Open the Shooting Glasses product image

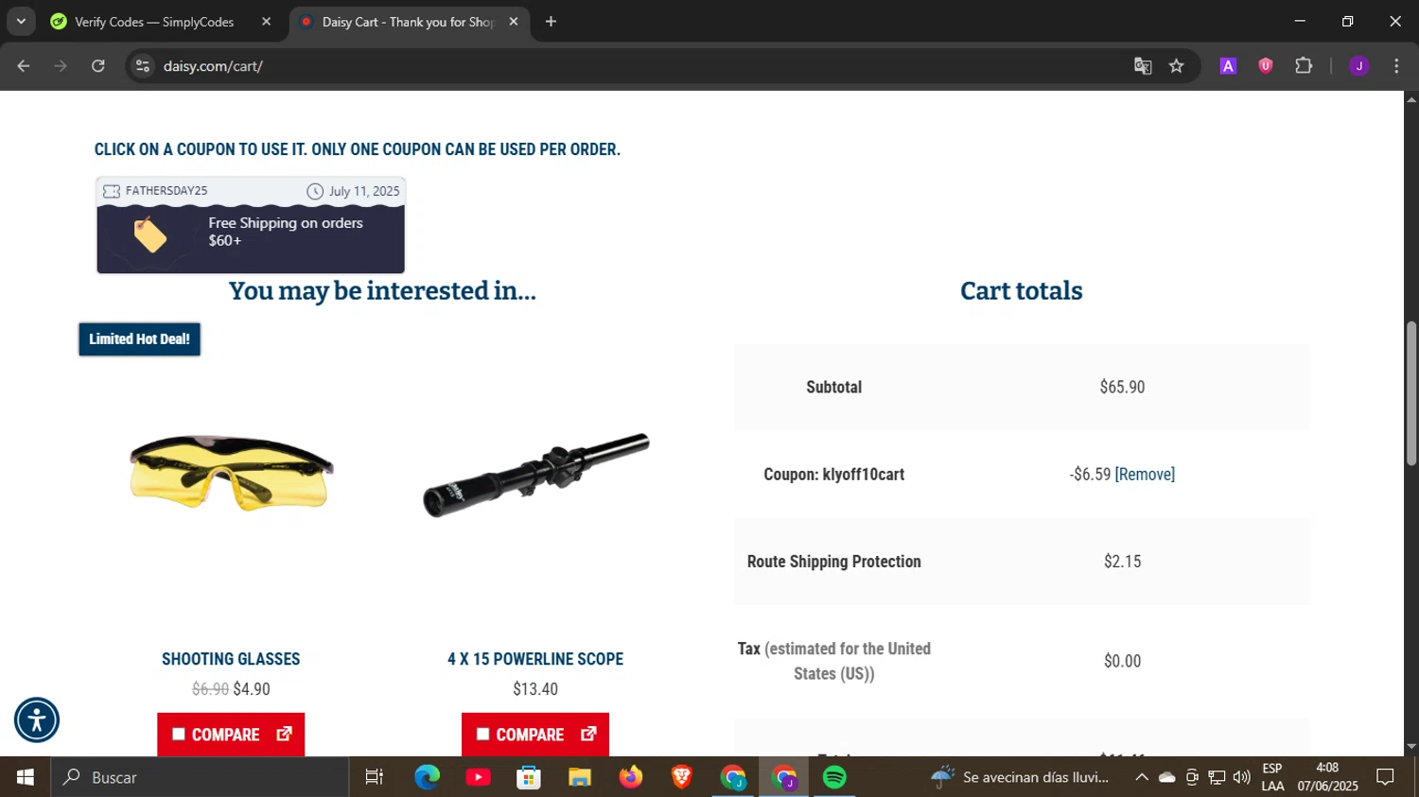pyautogui.click(x=231, y=473)
